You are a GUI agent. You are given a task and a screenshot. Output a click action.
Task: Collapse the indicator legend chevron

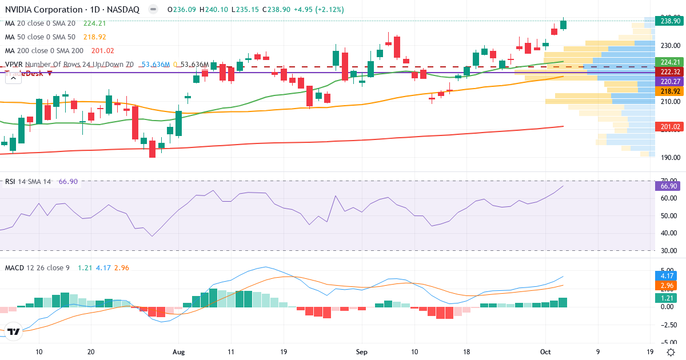[12, 79]
